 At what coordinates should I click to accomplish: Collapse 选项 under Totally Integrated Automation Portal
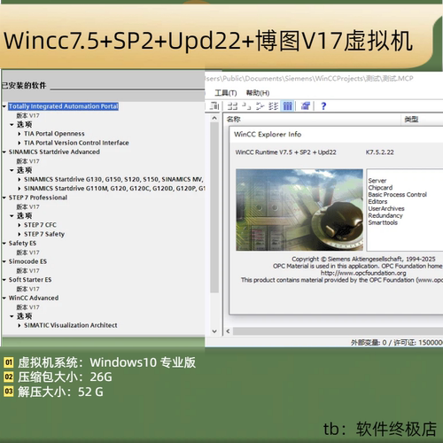12,125
